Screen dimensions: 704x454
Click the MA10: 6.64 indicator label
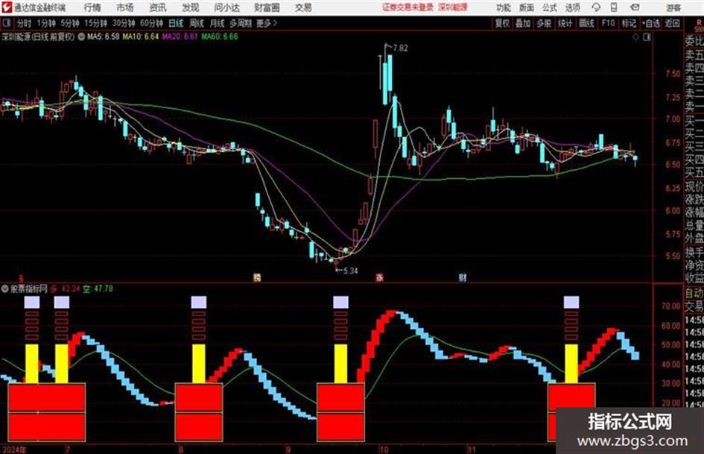(141, 37)
